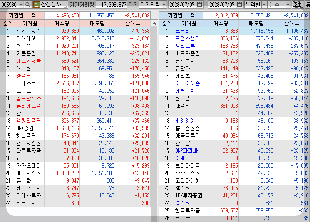Click 노무라 net sell value -1,106,487
Viewport: 310px width, 222px height.
point(296,31)
